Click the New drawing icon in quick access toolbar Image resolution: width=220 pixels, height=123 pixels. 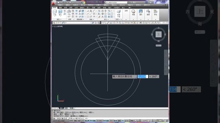click(58, 2)
